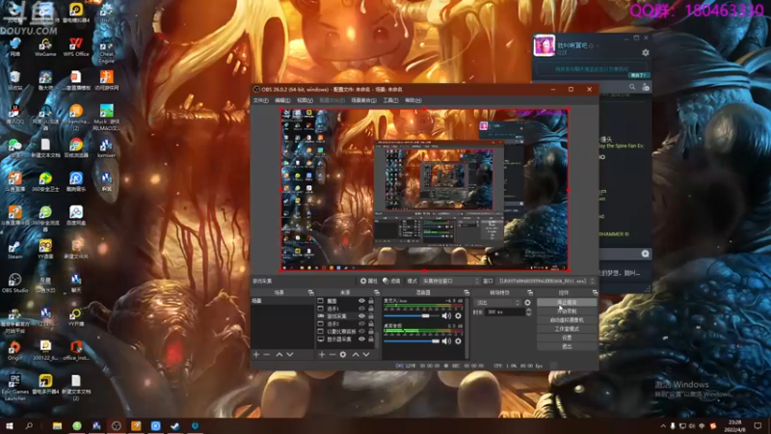The image size is (771, 434).
Task: Click the search icon in the QQ window
Action: click(632, 87)
